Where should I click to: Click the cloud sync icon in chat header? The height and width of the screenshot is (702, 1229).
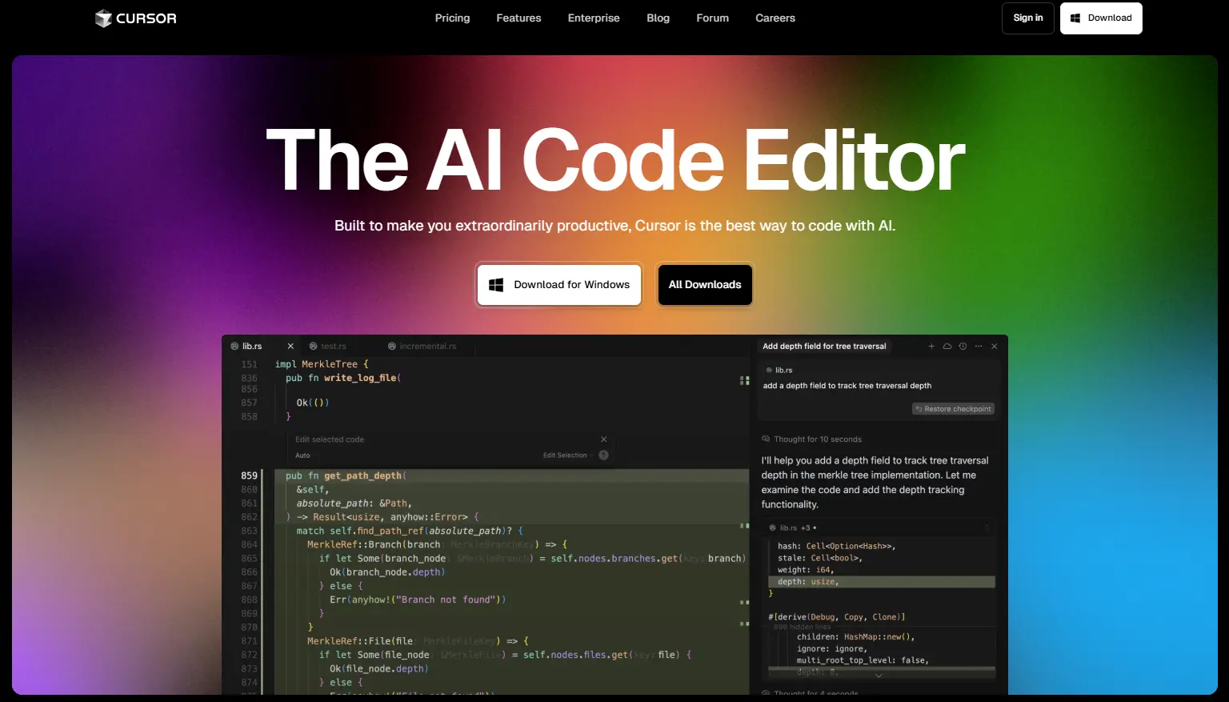[x=947, y=346]
